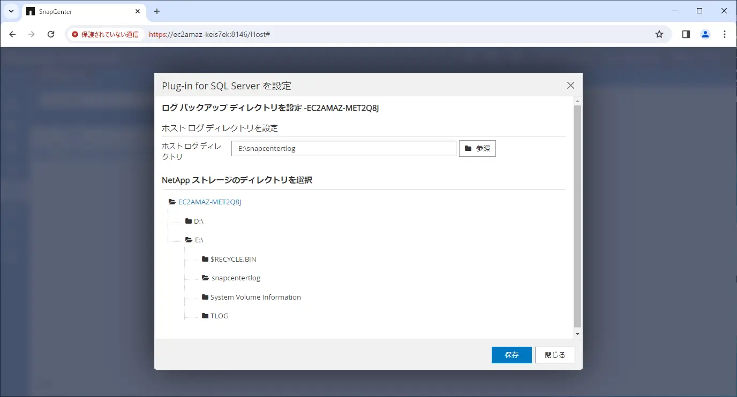Select the EC2AMAZ-MET2Q8J root node
This screenshot has width=737, height=397.
210,202
